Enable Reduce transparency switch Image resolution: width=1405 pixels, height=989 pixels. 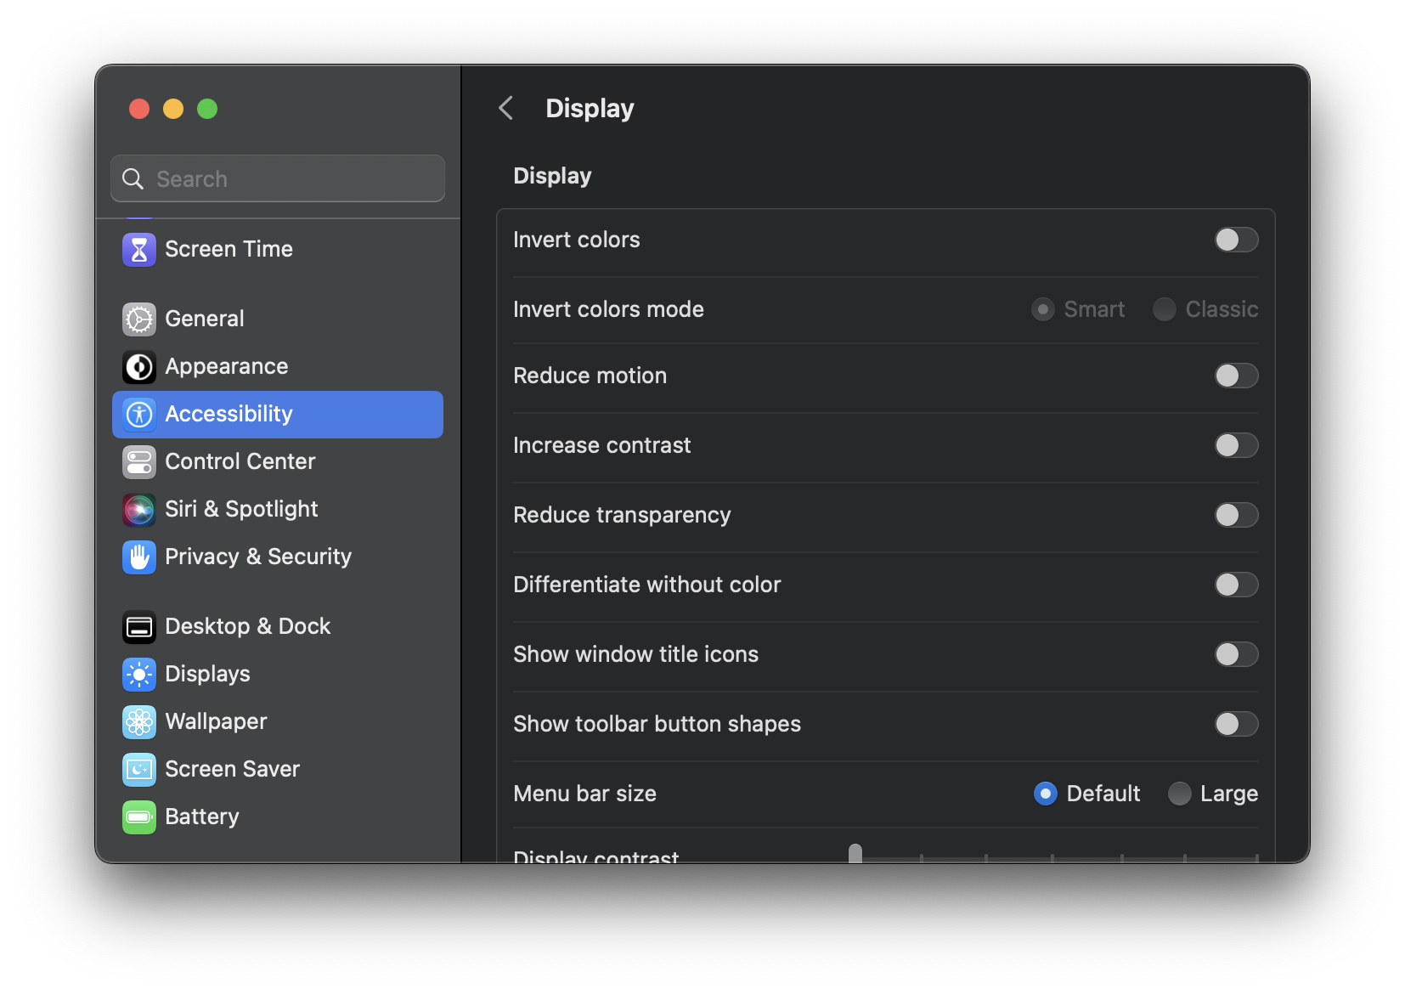tap(1235, 516)
